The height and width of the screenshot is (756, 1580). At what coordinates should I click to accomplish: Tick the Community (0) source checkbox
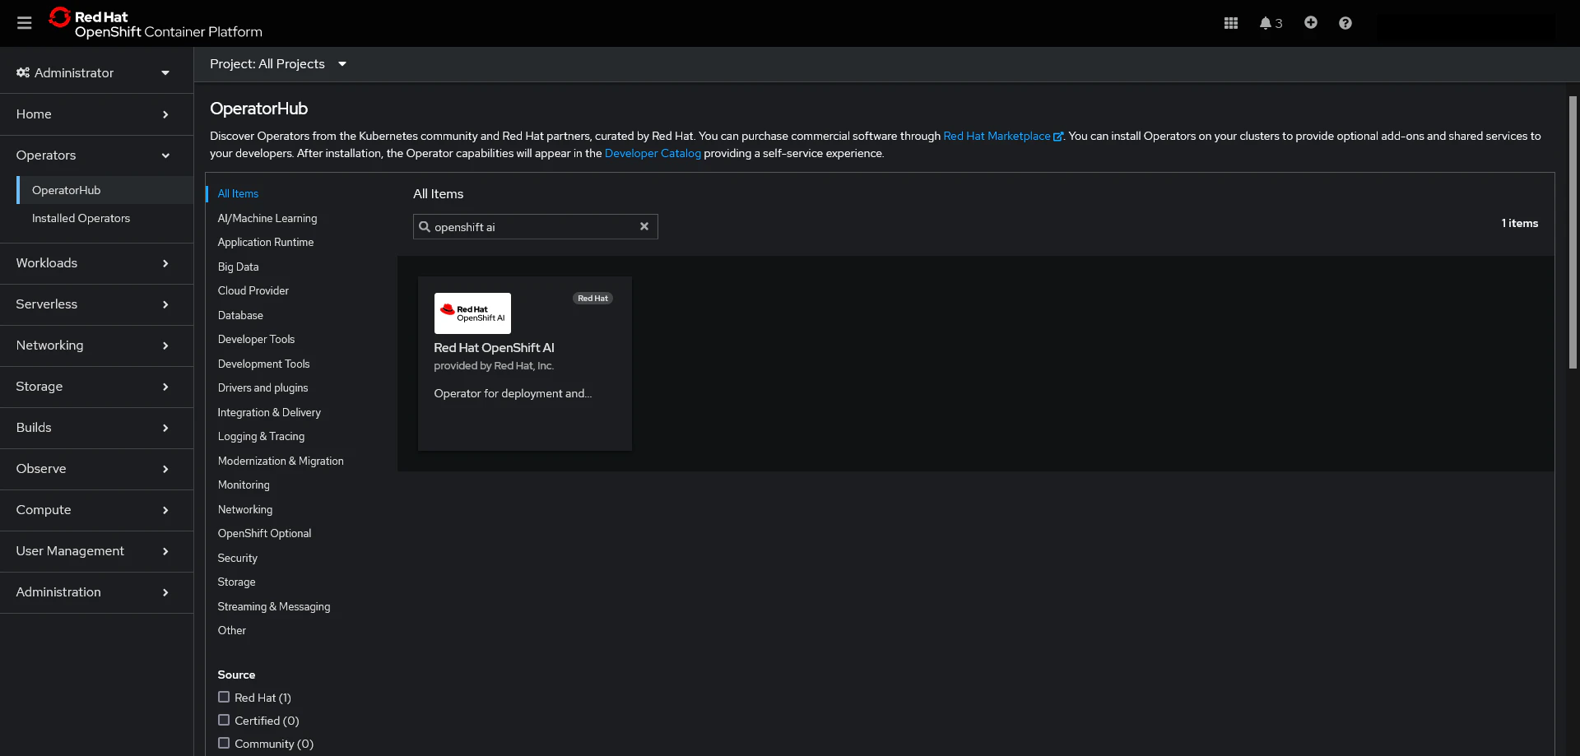click(x=224, y=743)
